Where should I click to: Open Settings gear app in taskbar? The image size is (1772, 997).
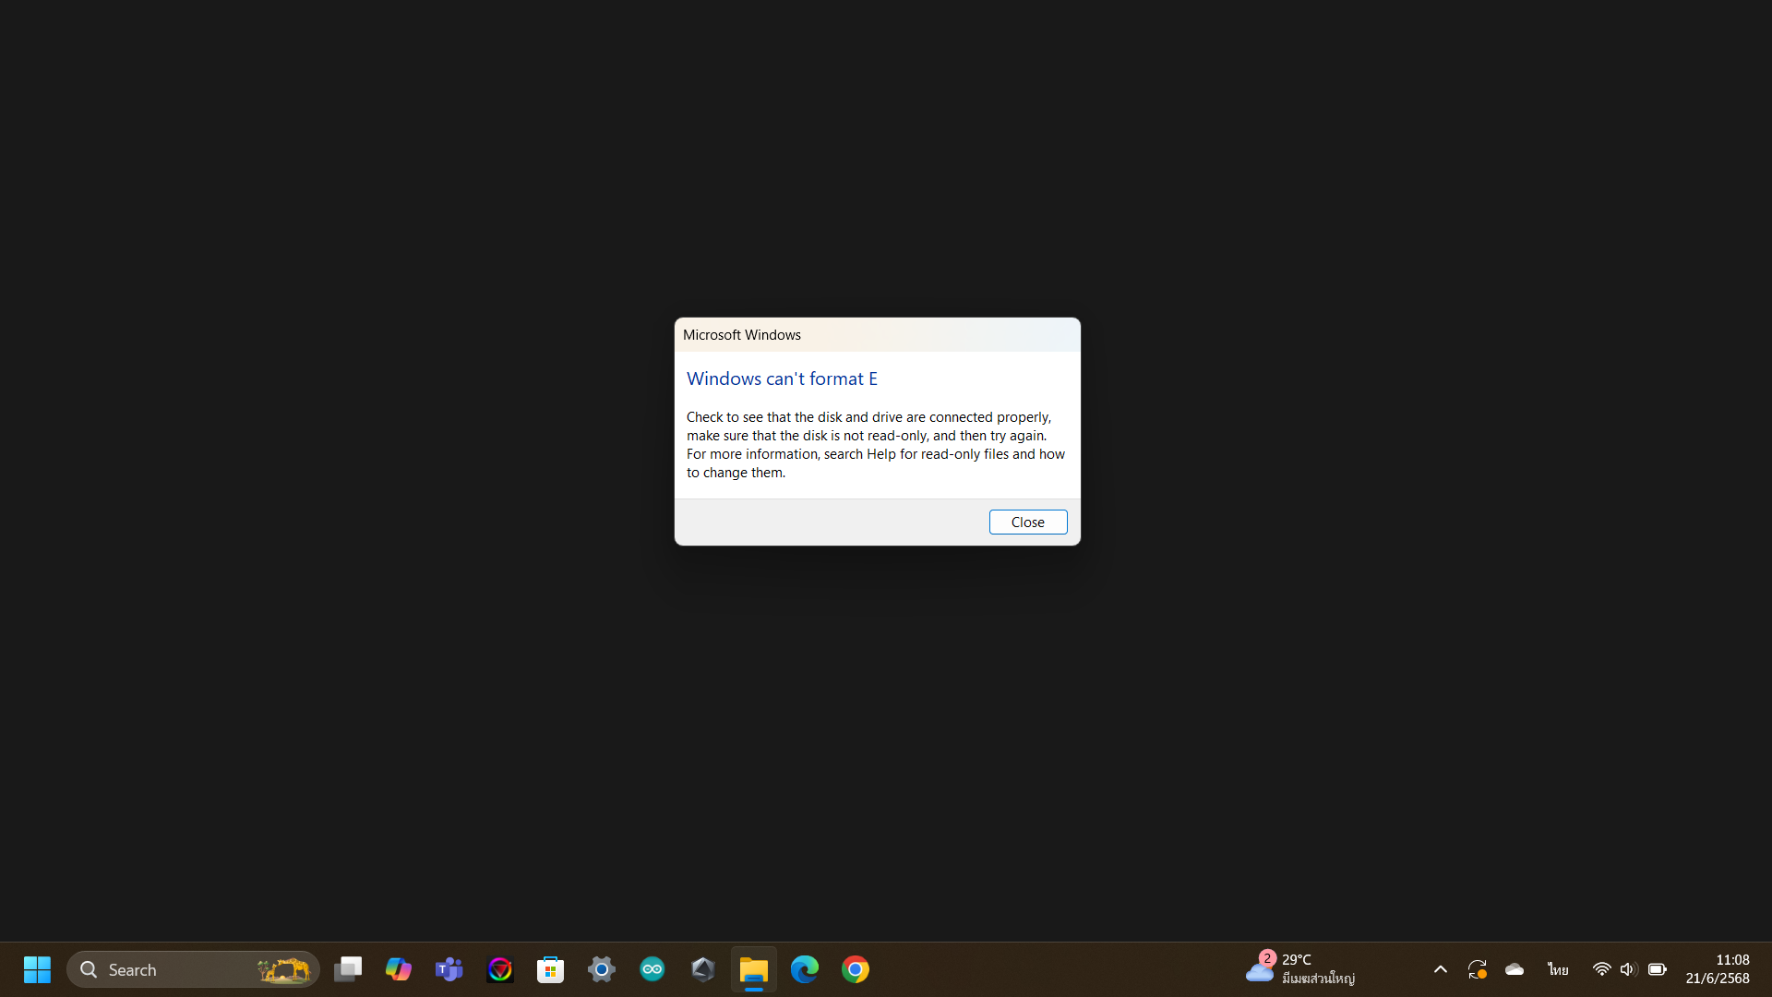pos(602,969)
